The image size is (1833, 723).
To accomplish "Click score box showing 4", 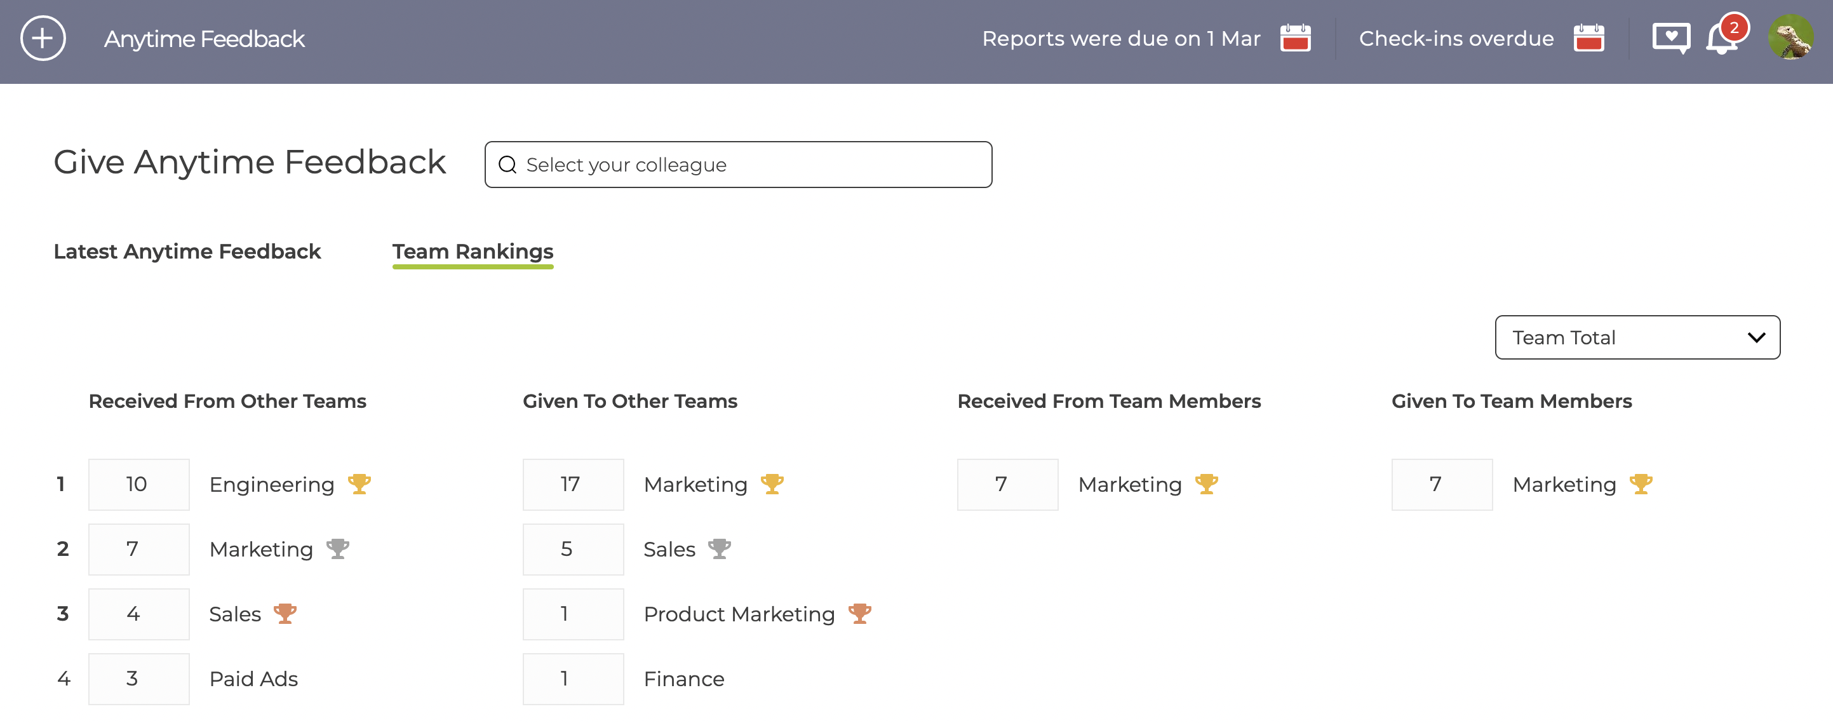I will click(138, 614).
